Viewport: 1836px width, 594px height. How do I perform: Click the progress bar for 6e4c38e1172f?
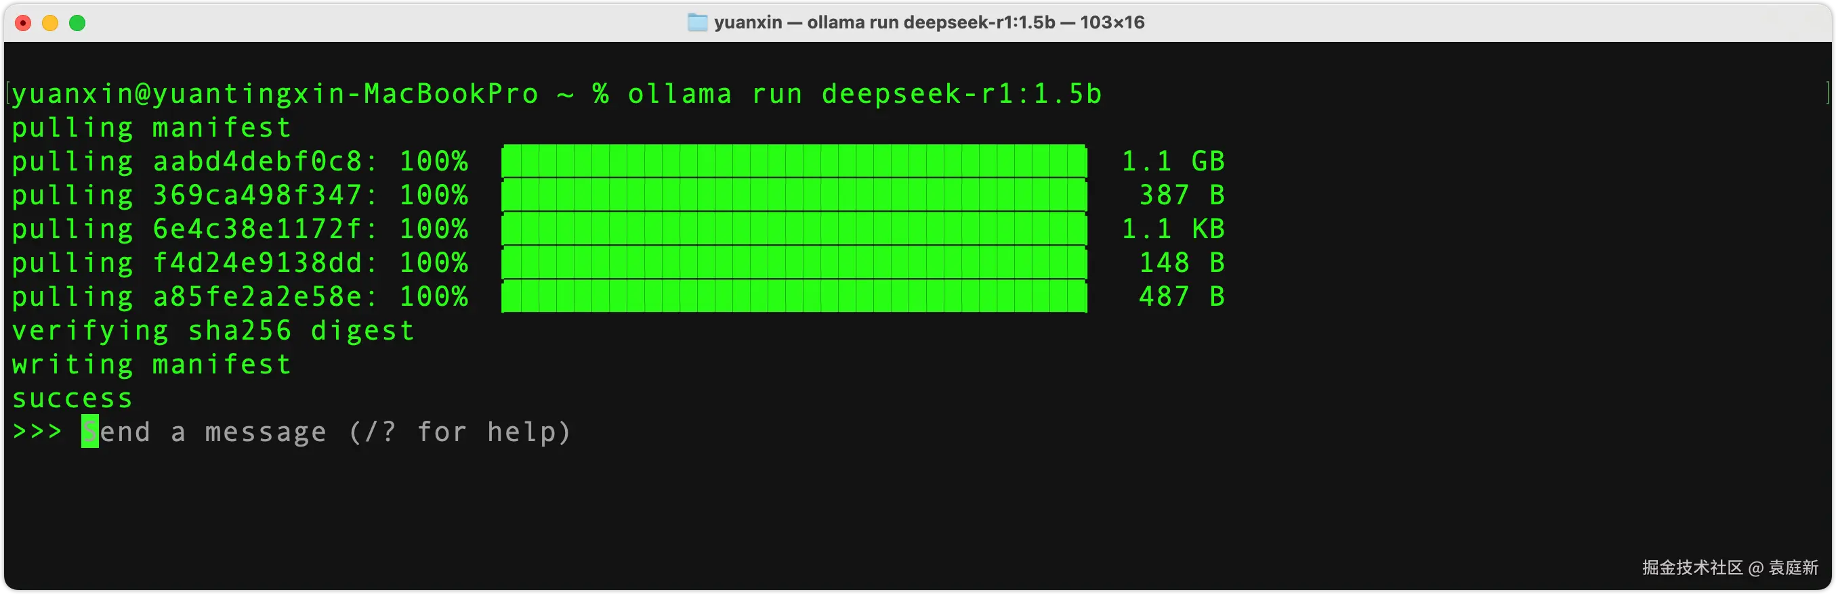pyautogui.click(x=794, y=229)
